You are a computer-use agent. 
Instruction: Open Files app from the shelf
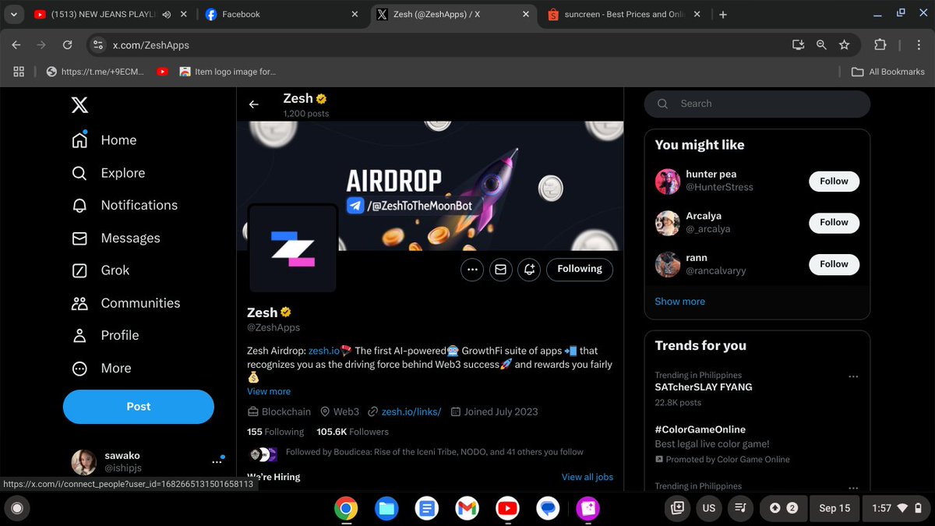386,509
